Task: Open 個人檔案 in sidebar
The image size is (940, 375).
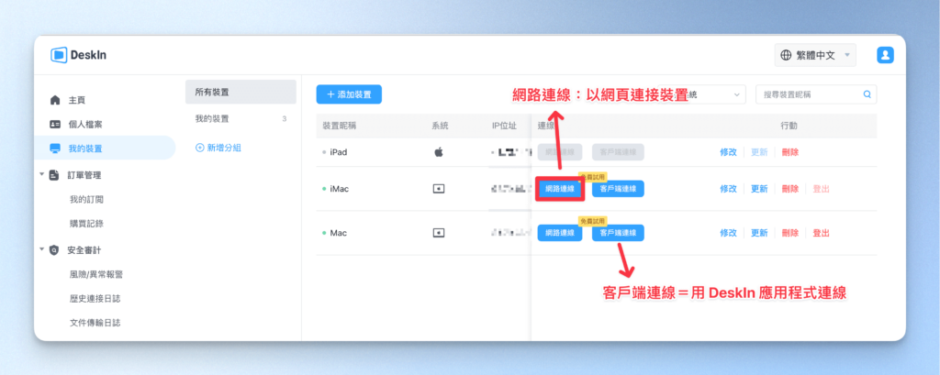Action: pyautogui.click(x=84, y=125)
